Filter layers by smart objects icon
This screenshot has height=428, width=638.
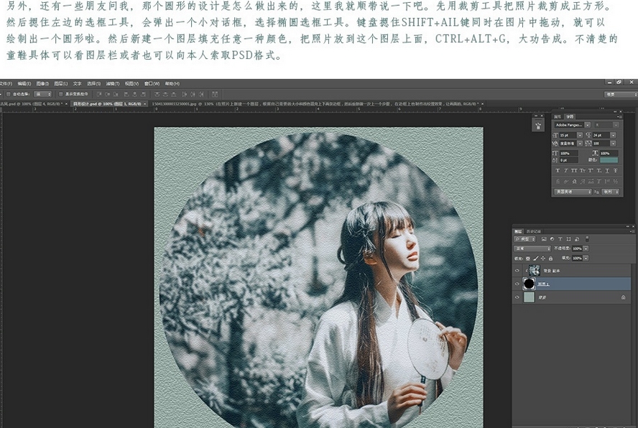point(577,239)
